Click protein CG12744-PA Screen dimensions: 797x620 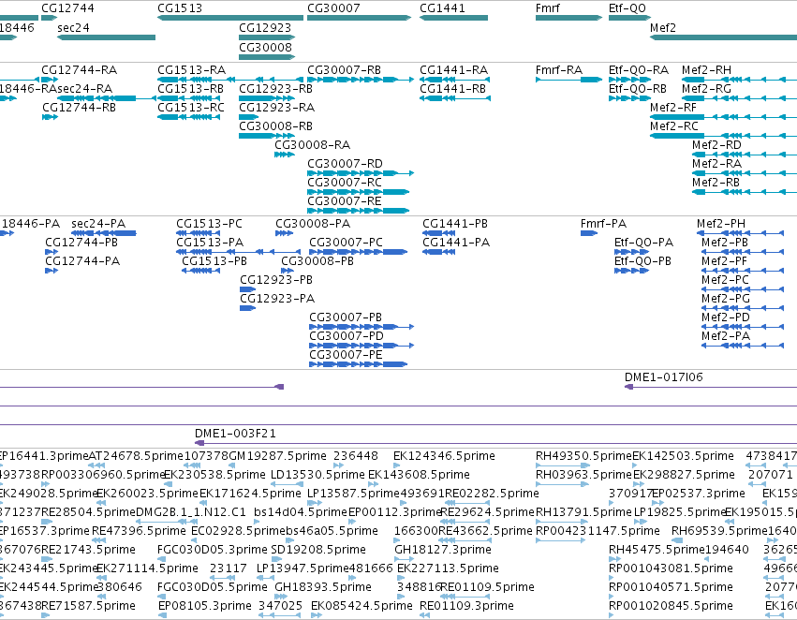82,261
